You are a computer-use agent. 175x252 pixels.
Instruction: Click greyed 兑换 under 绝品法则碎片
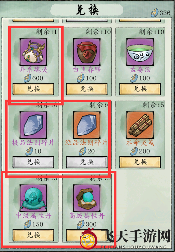(87, 162)
